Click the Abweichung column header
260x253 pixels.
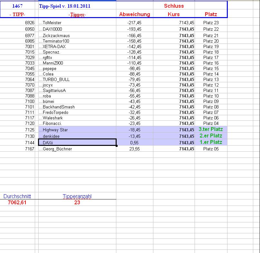135,14
